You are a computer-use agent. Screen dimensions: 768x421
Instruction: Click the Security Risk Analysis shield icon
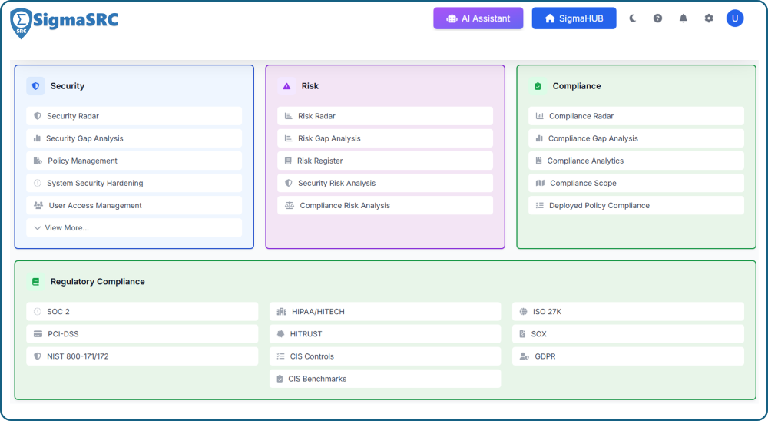tap(289, 184)
